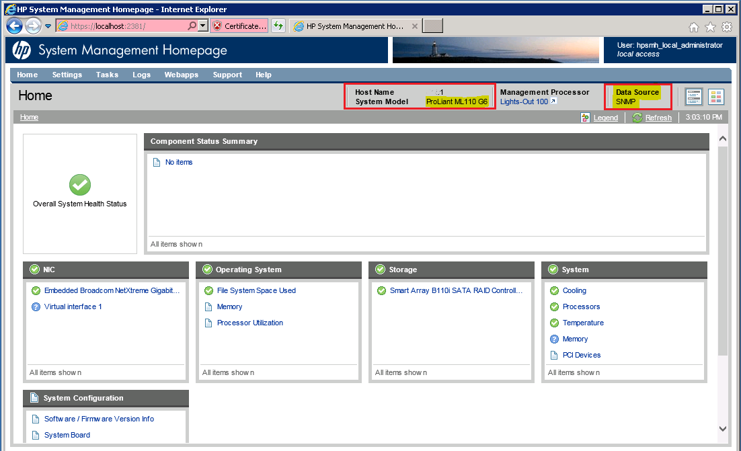Open the Processors link
This screenshot has height=451, width=741.
(581, 306)
